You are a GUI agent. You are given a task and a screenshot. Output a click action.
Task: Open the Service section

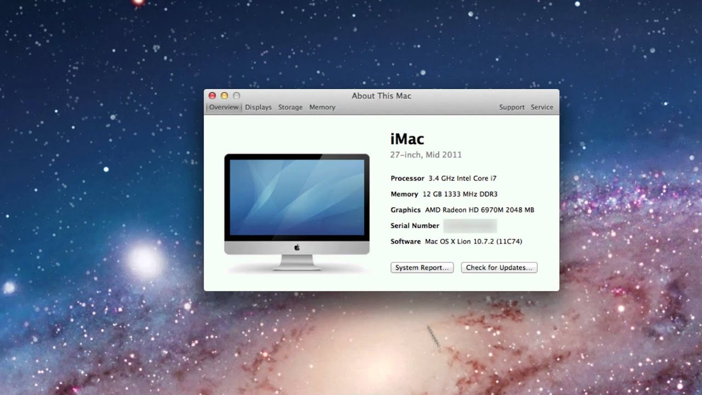click(x=542, y=108)
